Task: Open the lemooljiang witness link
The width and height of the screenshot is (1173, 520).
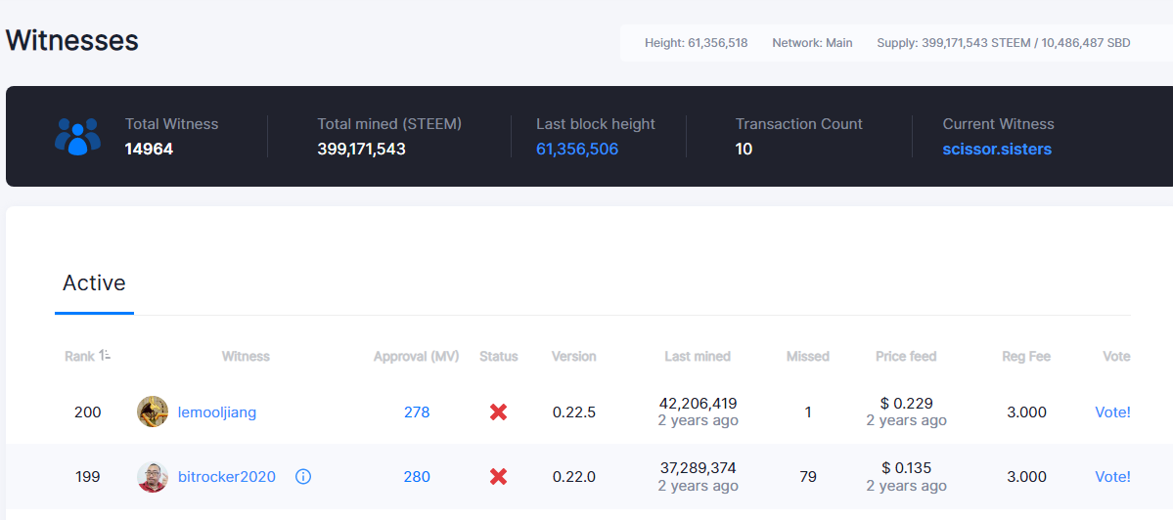Action: [217, 412]
